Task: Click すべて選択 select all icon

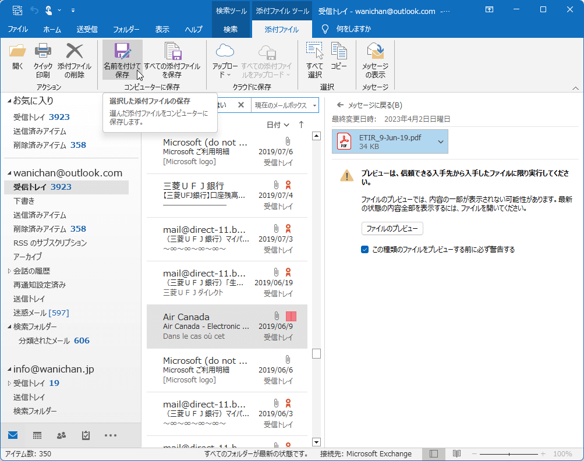Action: tap(315, 51)
